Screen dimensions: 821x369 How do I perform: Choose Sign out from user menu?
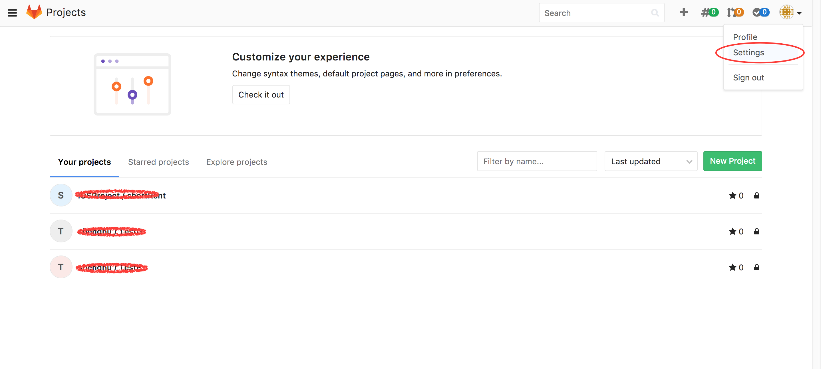click(748, 78)
